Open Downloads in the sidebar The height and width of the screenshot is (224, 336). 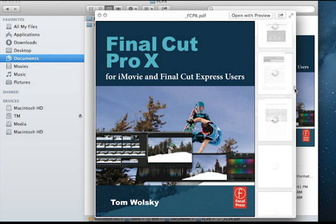click(25, 43)
